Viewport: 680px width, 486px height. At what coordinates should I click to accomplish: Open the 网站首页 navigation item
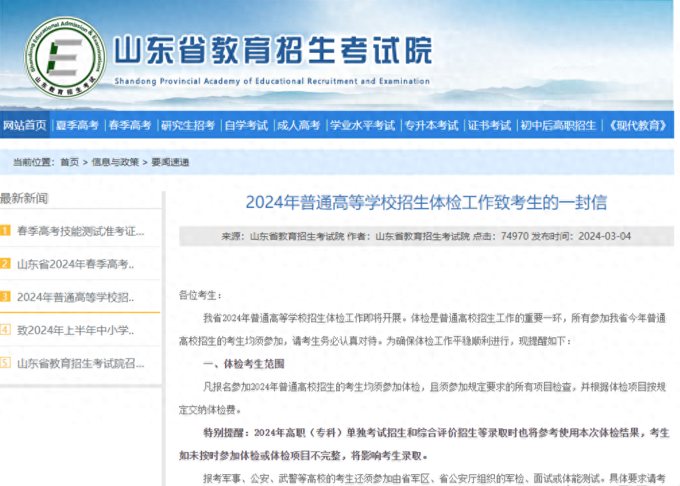(x=25, y=125)
